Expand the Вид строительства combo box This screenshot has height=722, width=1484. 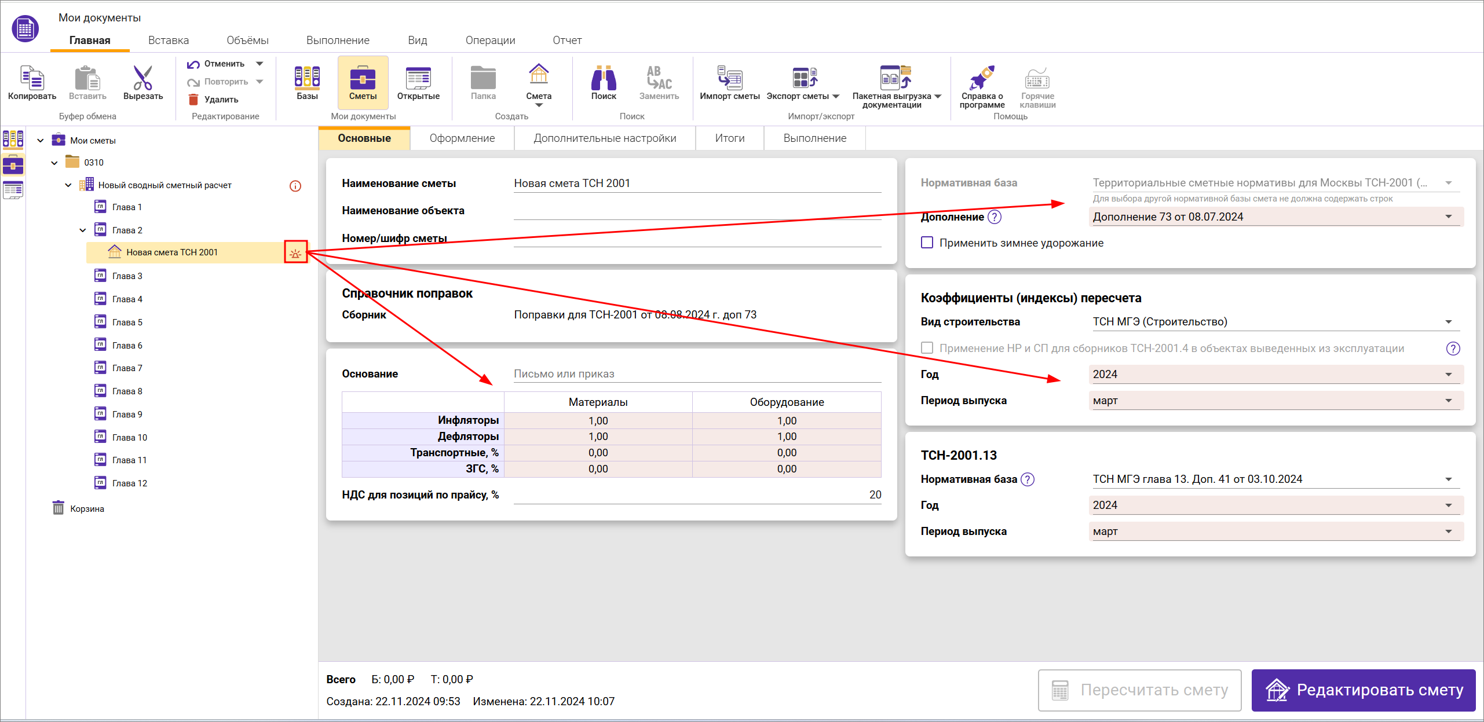1448,322
